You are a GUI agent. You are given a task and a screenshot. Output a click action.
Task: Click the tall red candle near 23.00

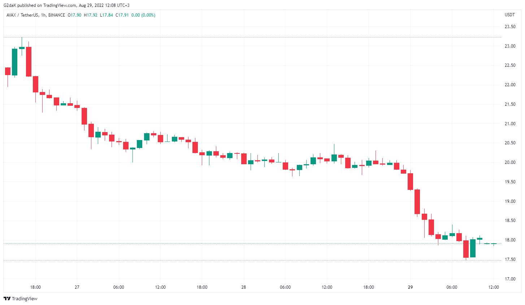pos(29,61)
